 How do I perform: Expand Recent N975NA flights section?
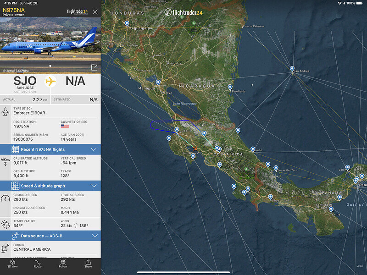pos(50,149)
